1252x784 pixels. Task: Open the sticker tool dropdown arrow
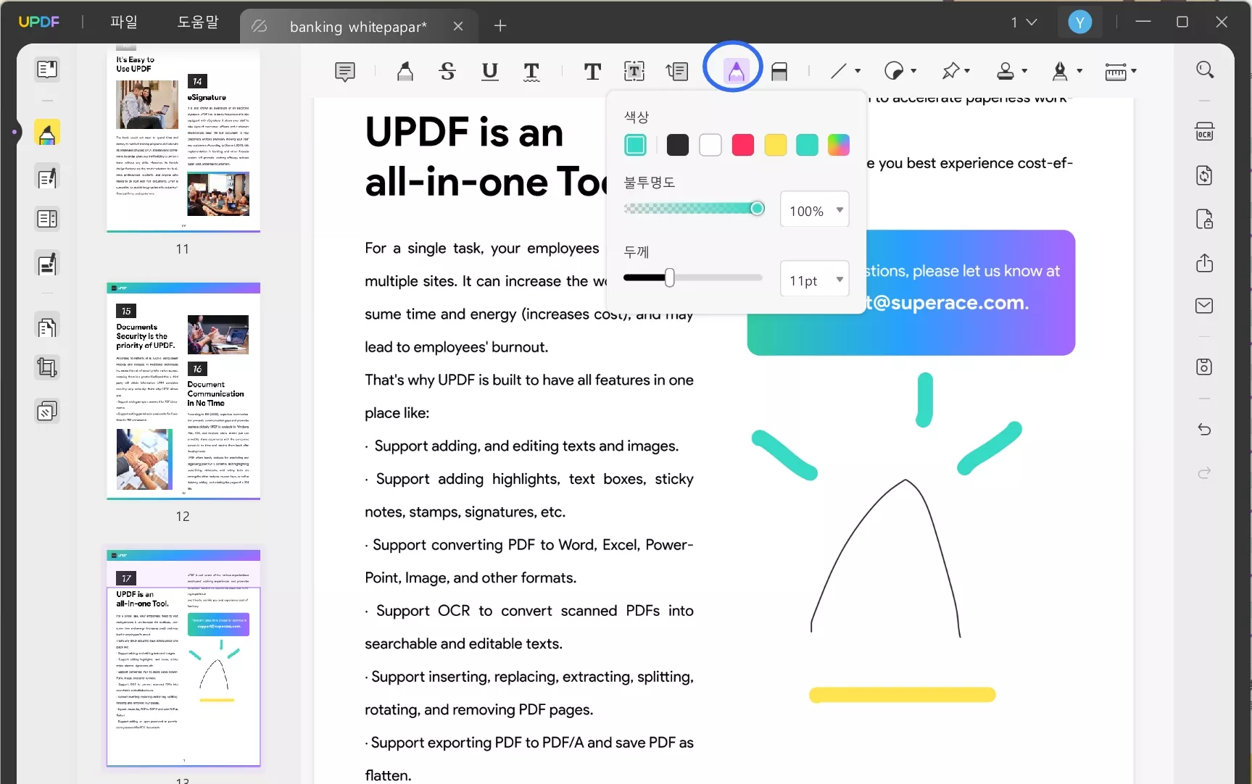click(967, 71)
